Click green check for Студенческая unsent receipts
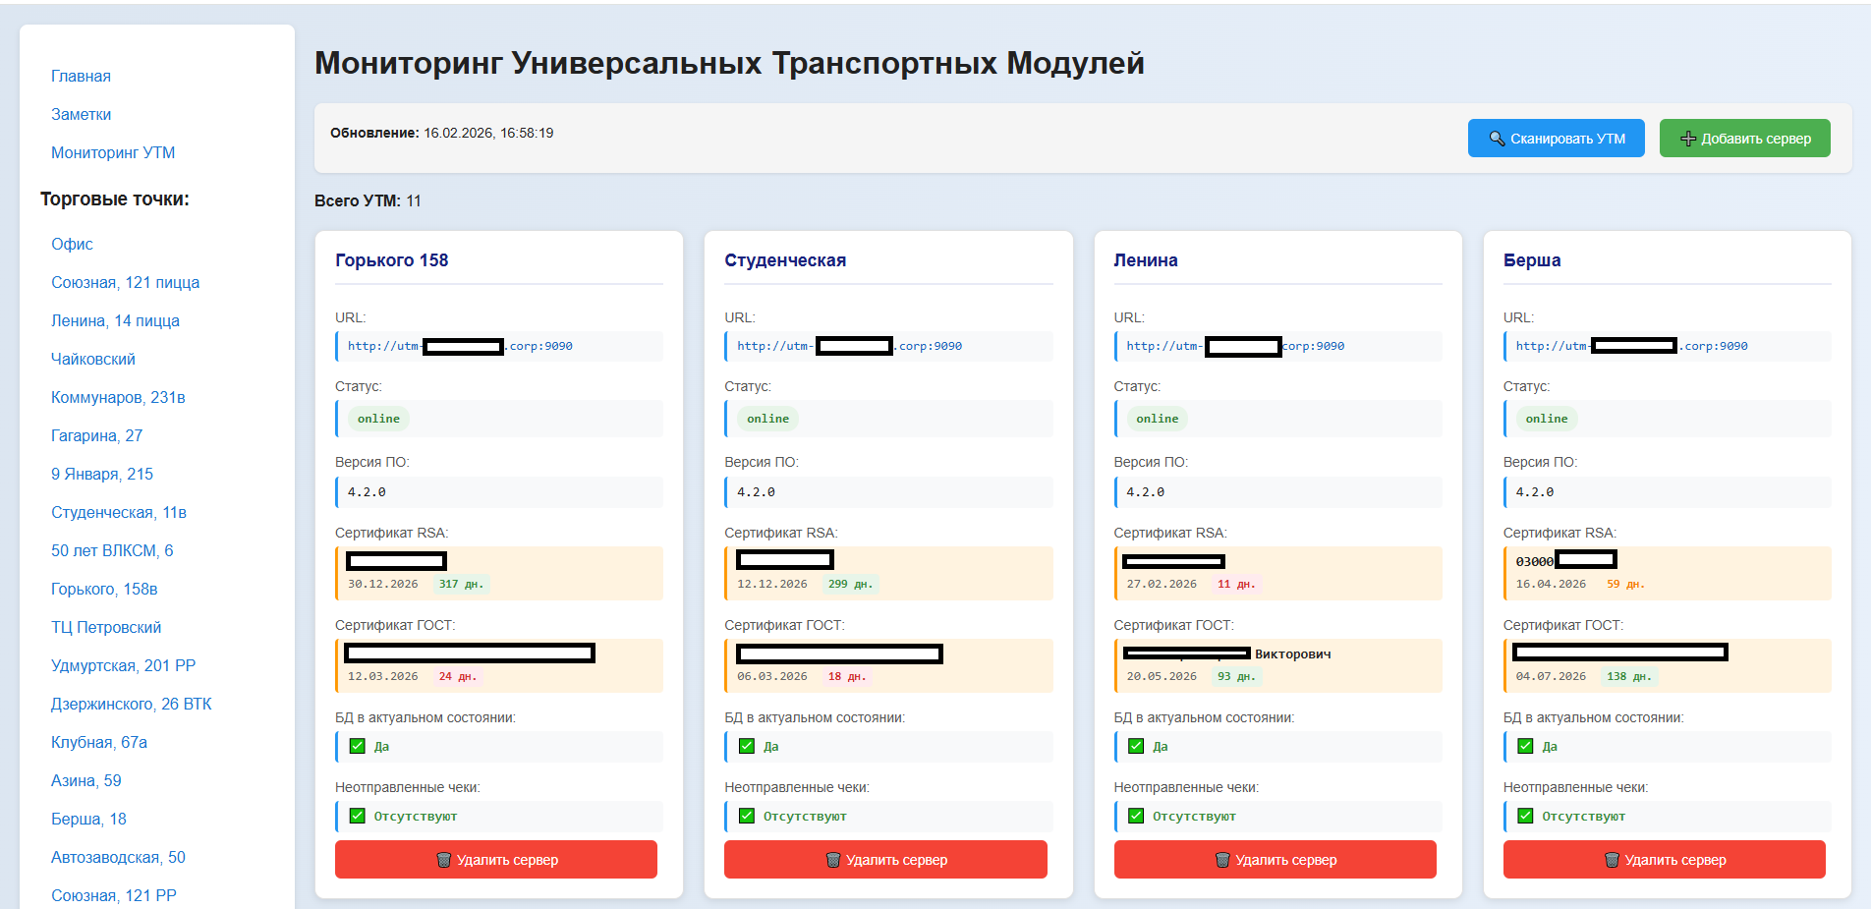This screenshot has height=909, width=1871. [747, 816]
